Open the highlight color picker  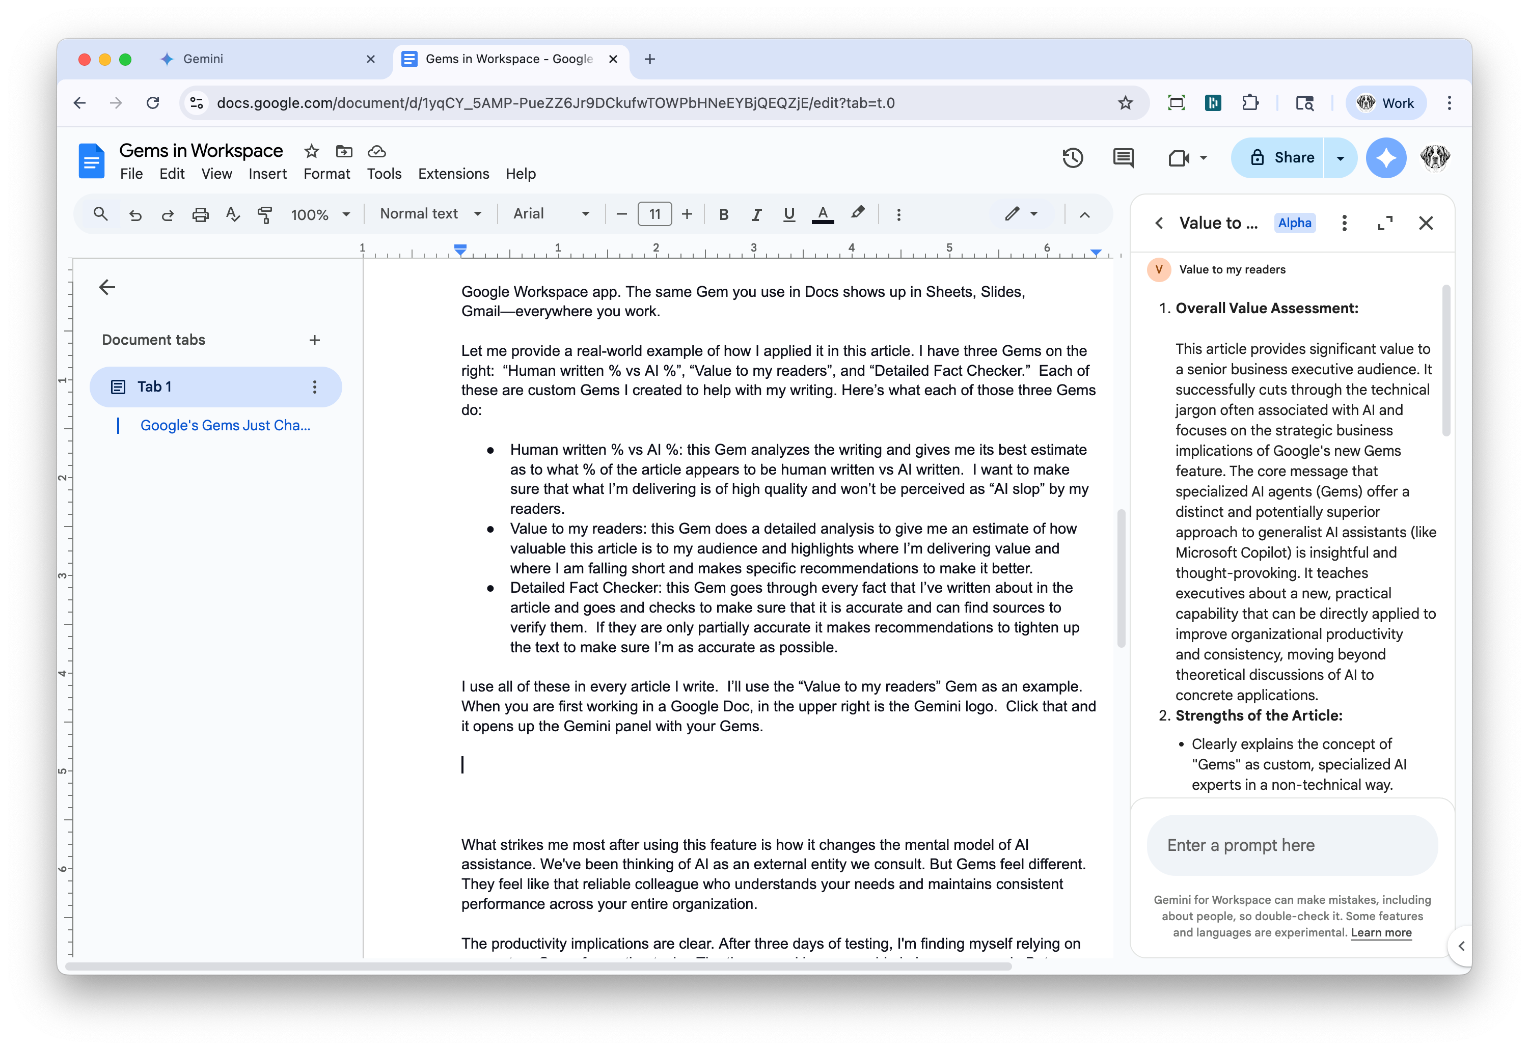(857, 213)
